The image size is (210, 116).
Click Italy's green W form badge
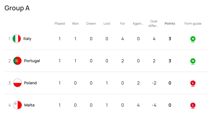click(x=193, y=39)
